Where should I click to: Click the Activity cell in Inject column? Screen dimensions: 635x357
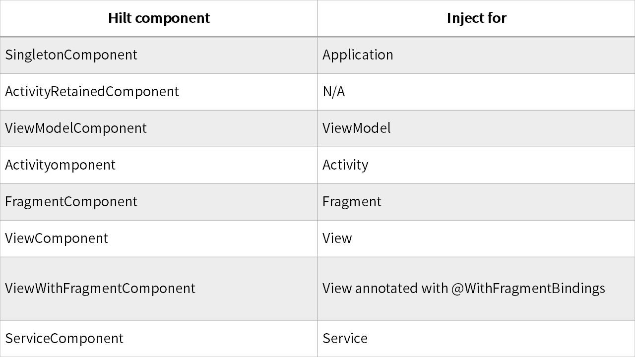point(345,165)
